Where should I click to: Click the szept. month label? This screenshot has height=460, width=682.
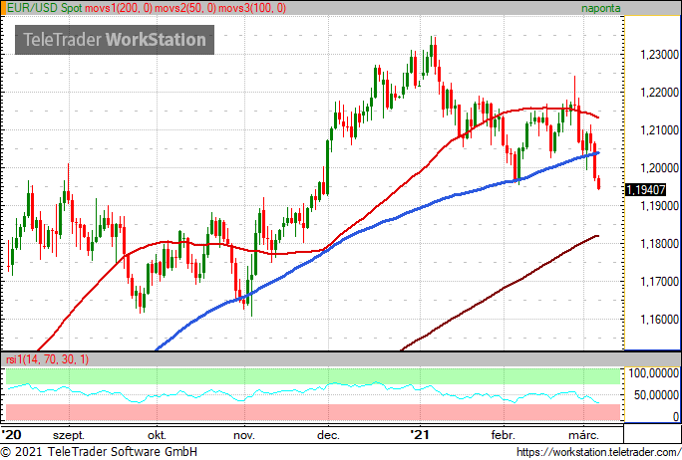pos(69,435)
